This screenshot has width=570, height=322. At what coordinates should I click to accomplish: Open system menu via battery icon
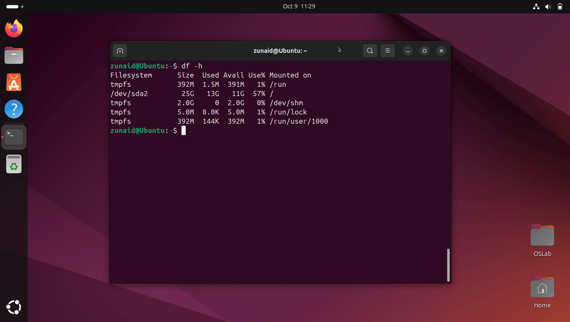560,7
